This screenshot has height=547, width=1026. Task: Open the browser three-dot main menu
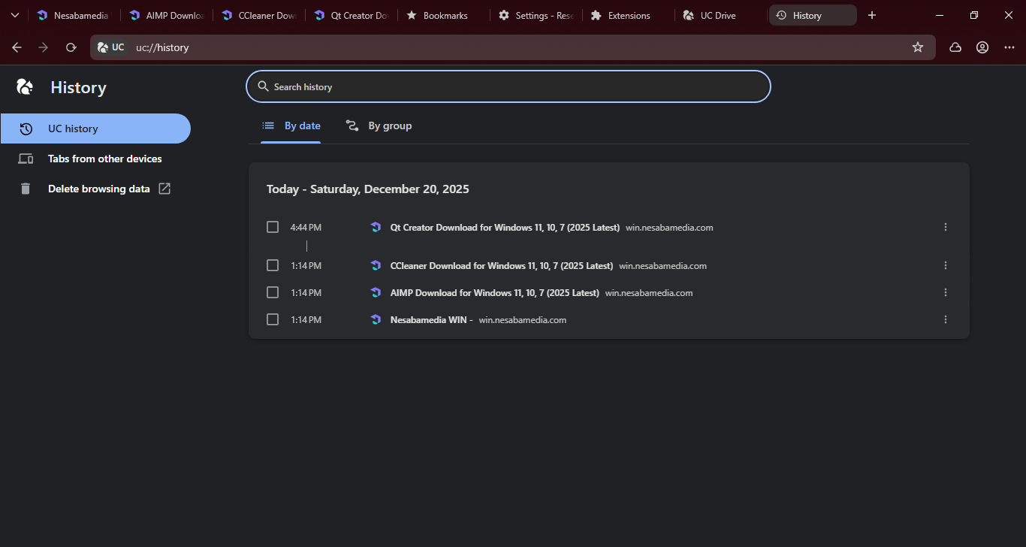[1009, 47]
